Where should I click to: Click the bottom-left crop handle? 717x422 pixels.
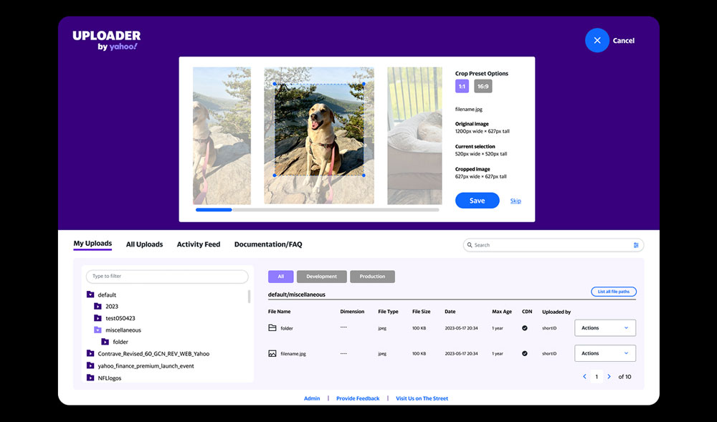275,176
